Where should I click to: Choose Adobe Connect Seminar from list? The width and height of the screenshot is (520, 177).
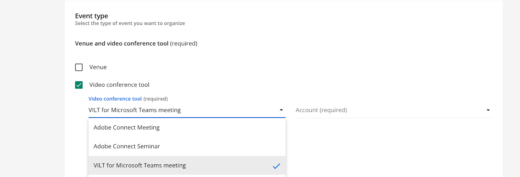pos(127,146)
